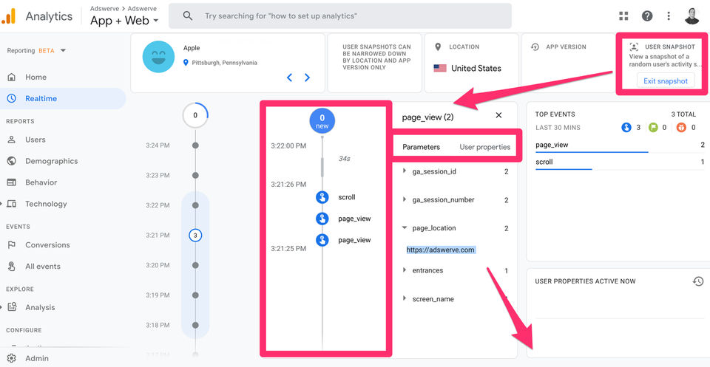This screenshot has height=367, width=710.
Task: Focus the analytics search field
Action: click(340, 16)
